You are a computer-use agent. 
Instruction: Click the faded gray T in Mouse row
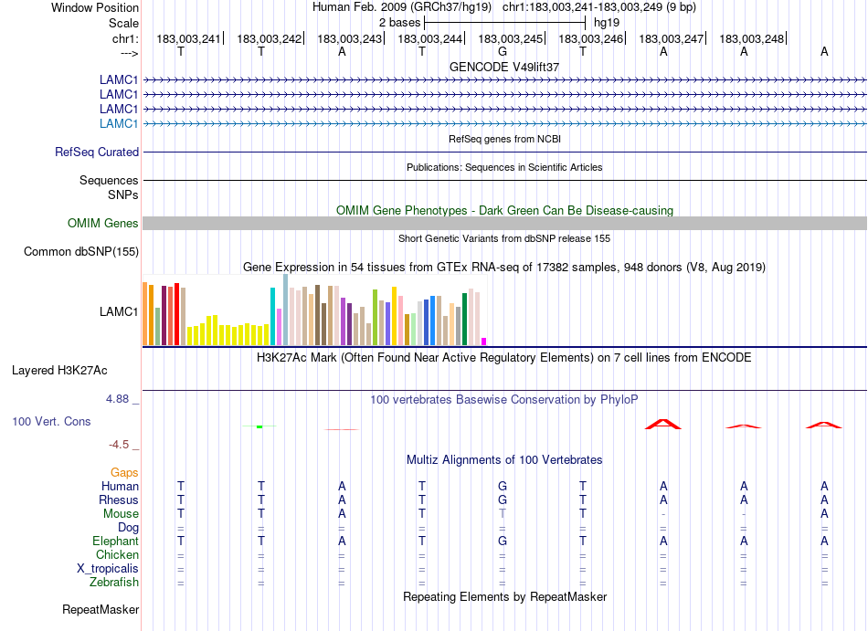pos(503,513)
